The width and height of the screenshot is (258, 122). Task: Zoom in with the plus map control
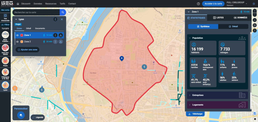click(x=255, y=11)
